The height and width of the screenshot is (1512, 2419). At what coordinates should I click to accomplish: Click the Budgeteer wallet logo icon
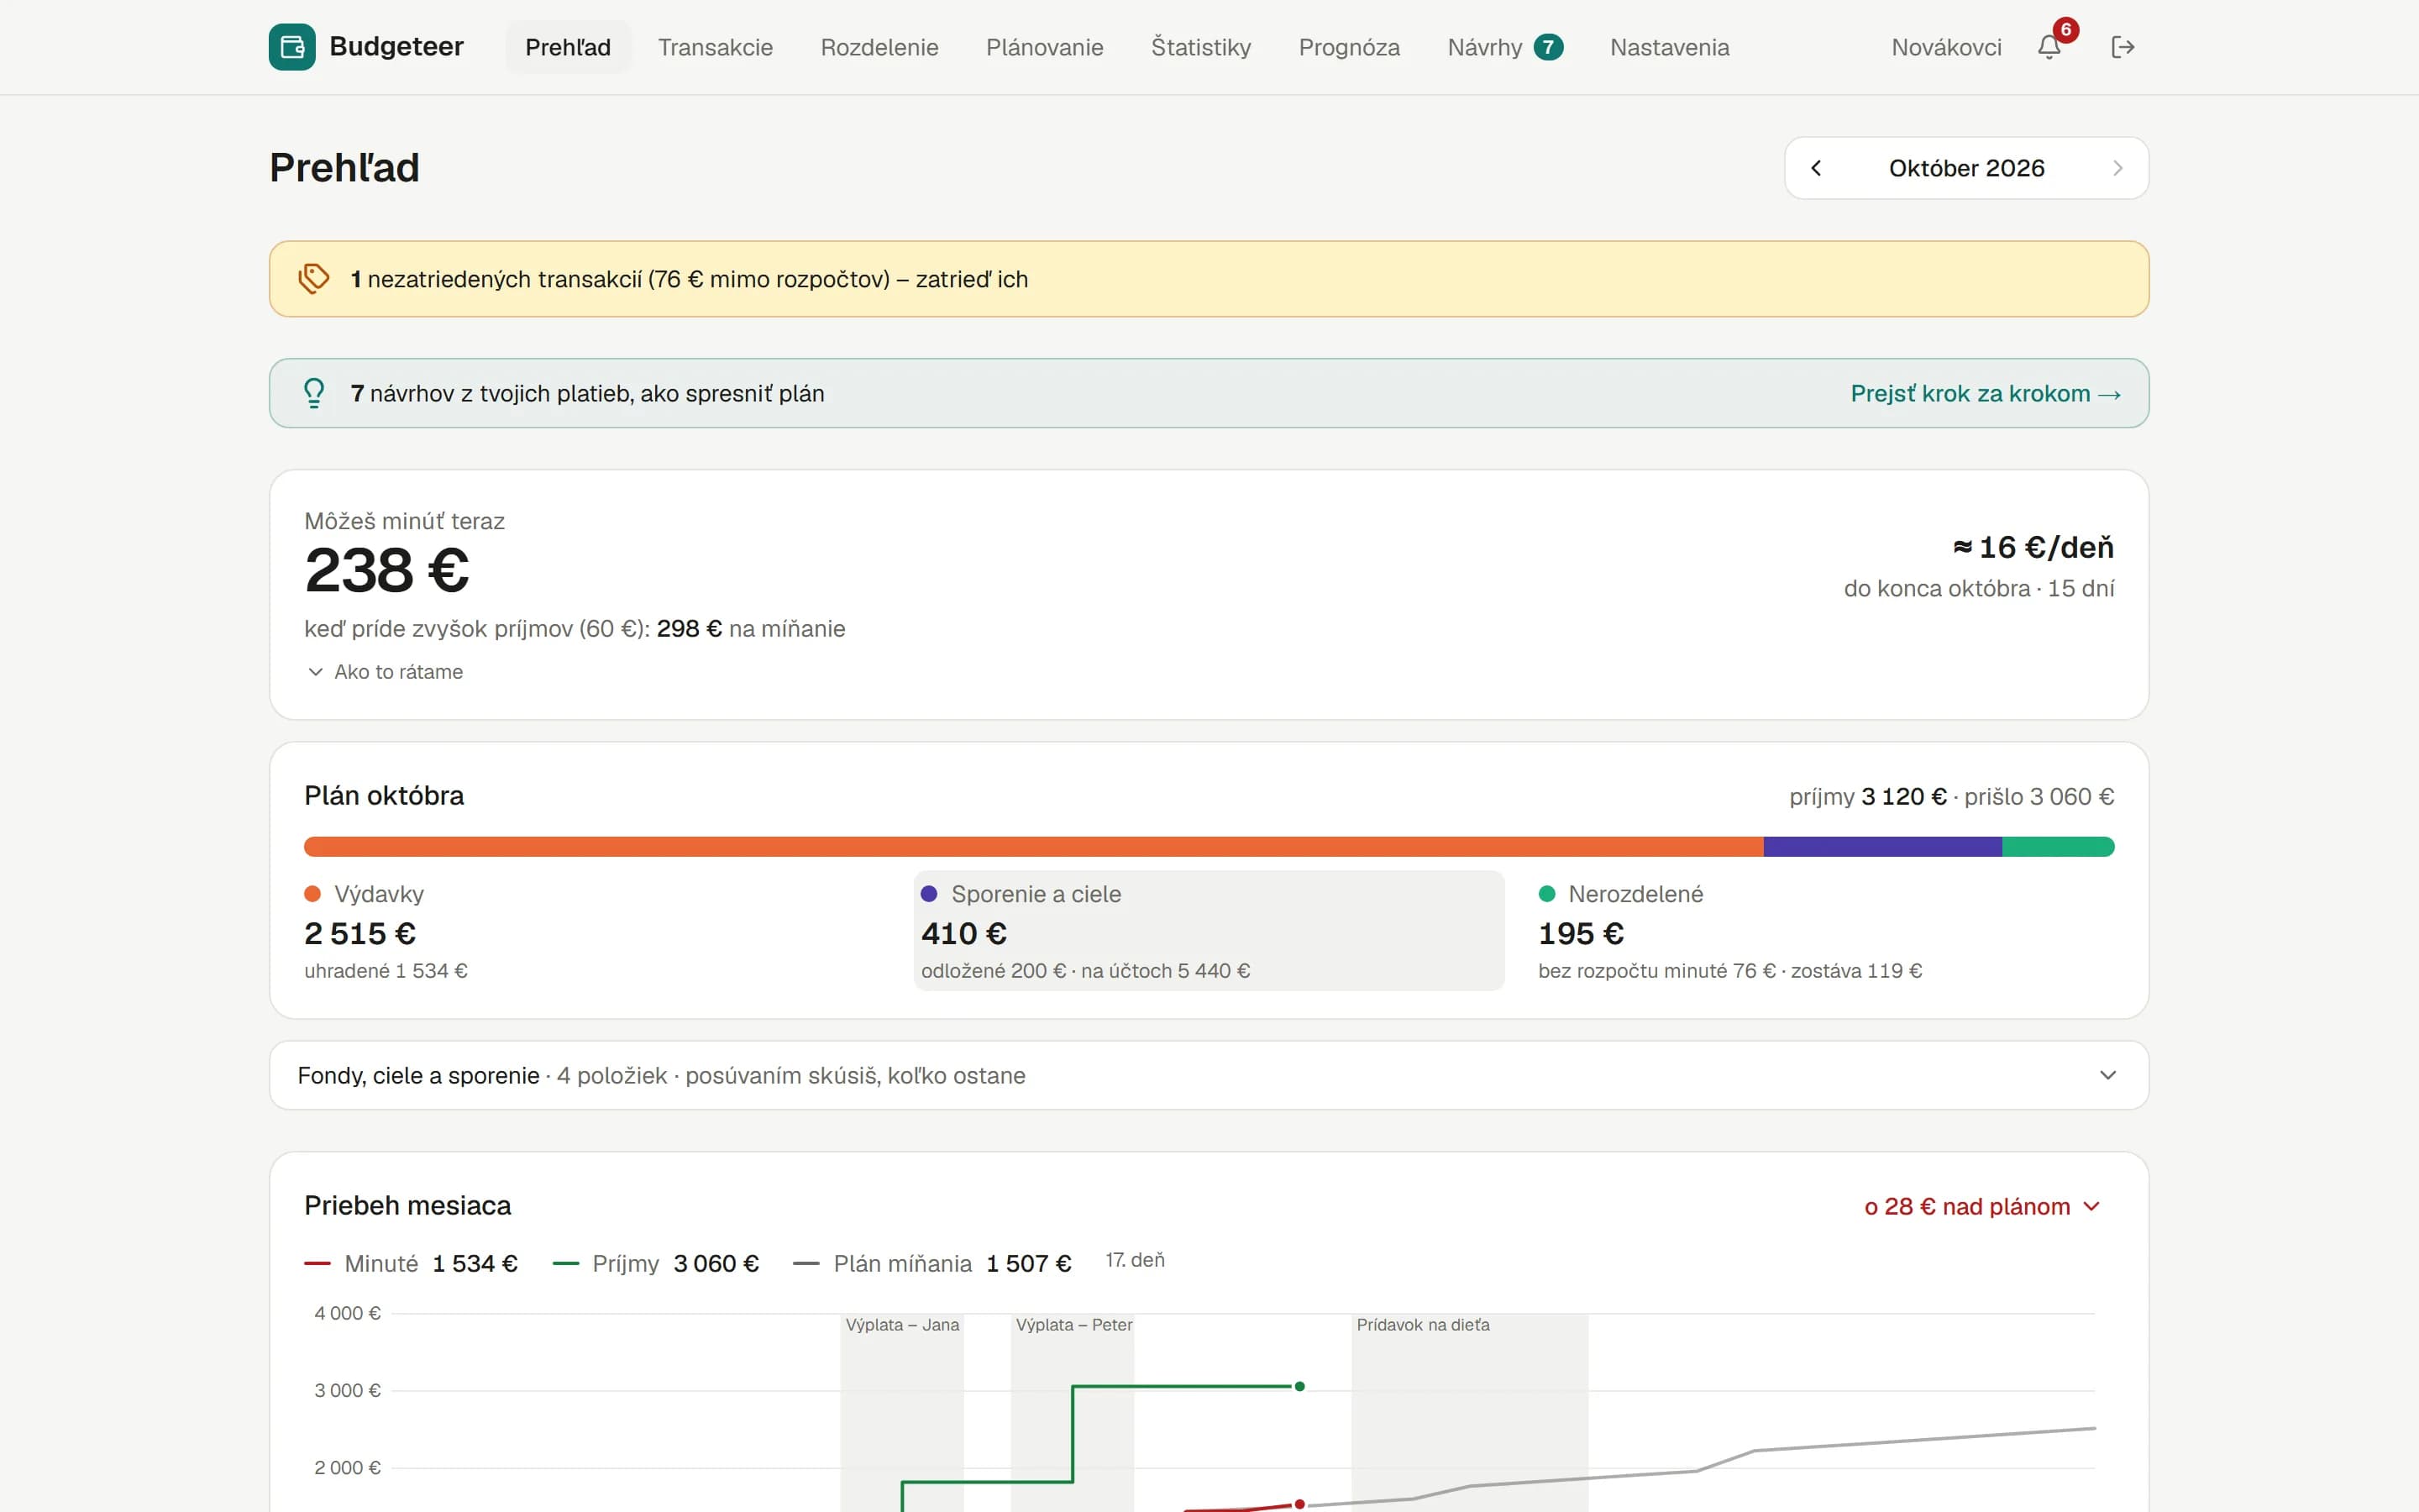(x=292, y=47)
